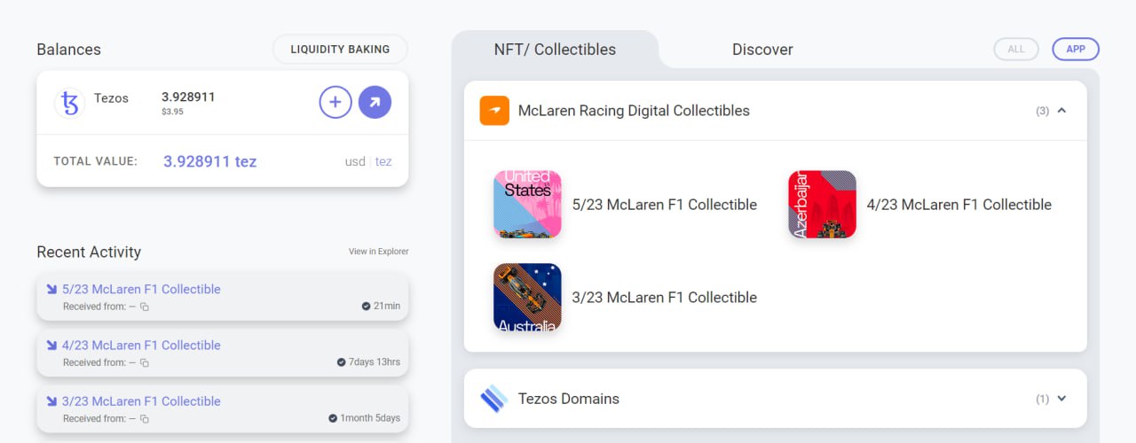Collapse McLaren Racing Digital Collectibles section
The width and height of the screenshot is (1136, 443).
[1062, 111]
